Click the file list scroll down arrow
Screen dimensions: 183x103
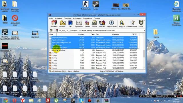[x=144, y=68]
